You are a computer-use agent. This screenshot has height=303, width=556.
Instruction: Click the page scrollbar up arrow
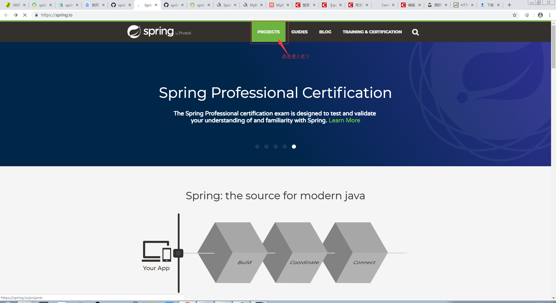pyautogui.click(x=553, y=23)
